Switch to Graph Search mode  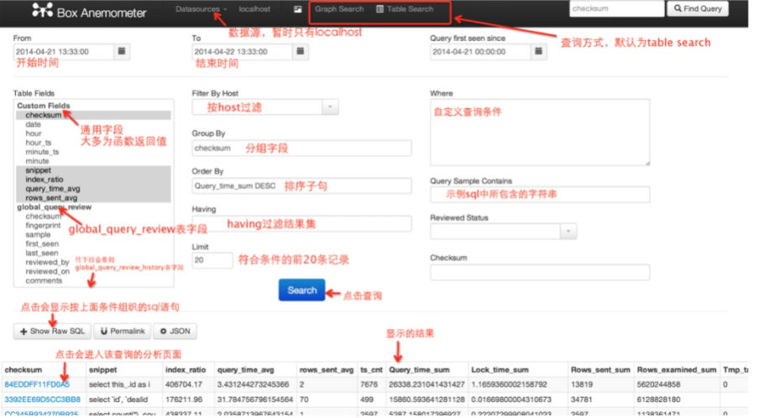pyautogui.click(x=339, y=9)
